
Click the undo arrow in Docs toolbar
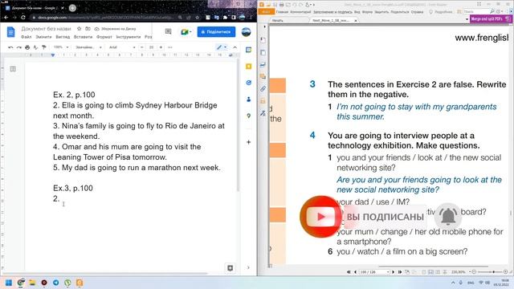pyautogui.click(x=10, y=47)
